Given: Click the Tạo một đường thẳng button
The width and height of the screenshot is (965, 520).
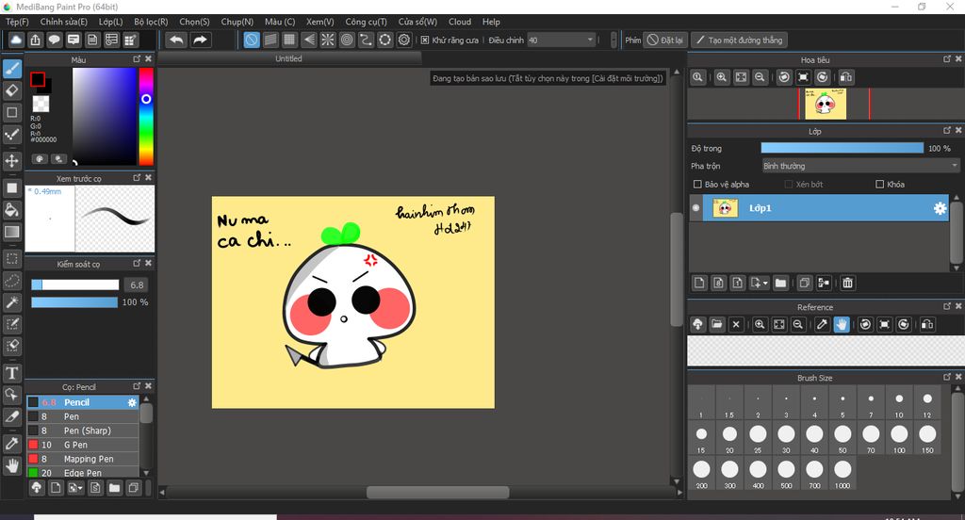Looking at the screenshot, I should tap(739, 41).
